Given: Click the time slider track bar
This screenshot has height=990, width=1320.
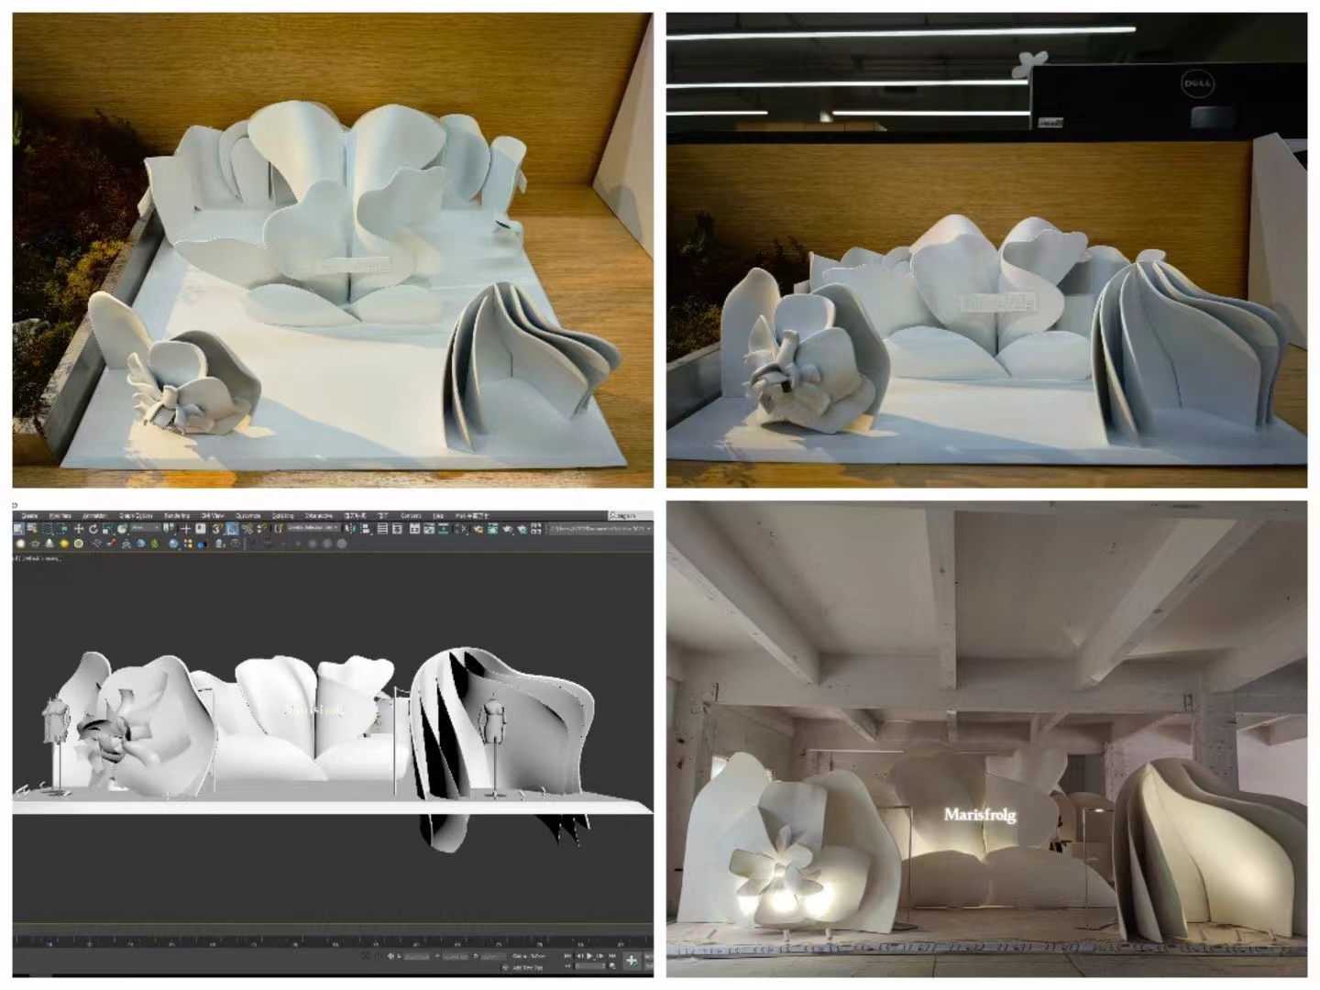Looking at the screenshot, I should point(333,941).
